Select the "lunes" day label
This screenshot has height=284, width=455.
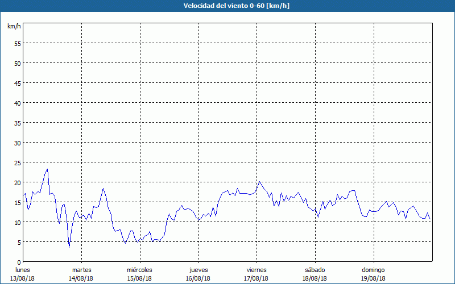23,270
